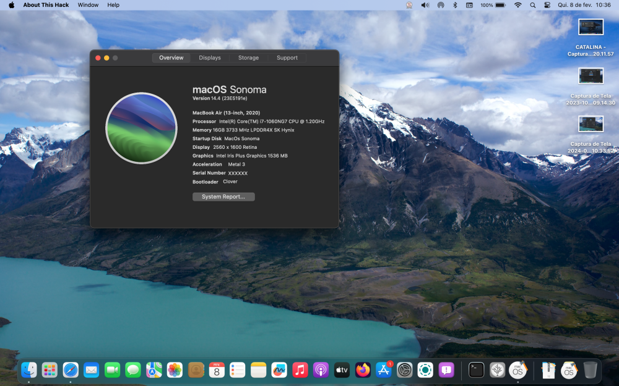Open the Wi-Fi status menu

(518, 5)
